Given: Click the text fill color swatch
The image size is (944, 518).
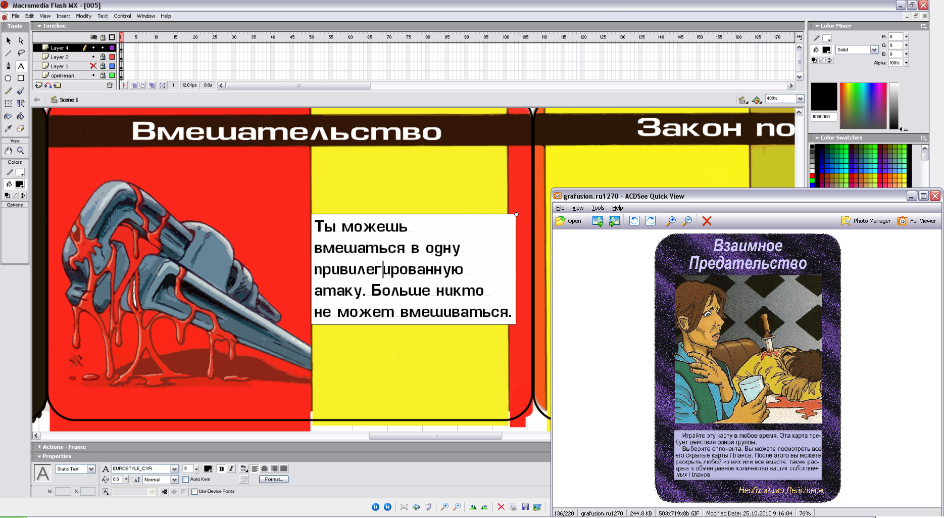Looking at the screenshot, I should (x=208, y=469).
